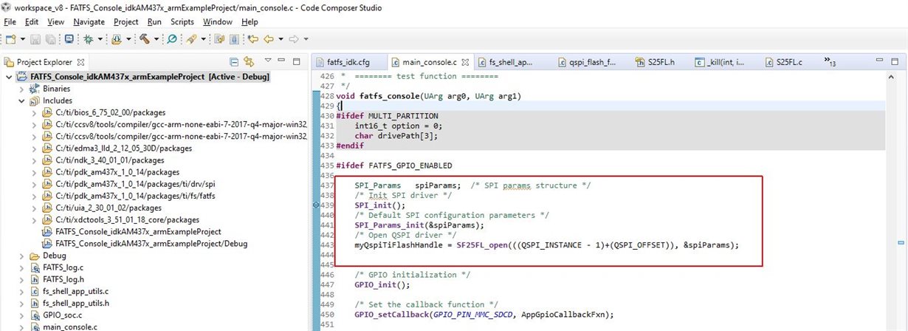
Task: Expand the C:/ti/bios_6_75_02_00/packages include
Action: coord(35,112)
